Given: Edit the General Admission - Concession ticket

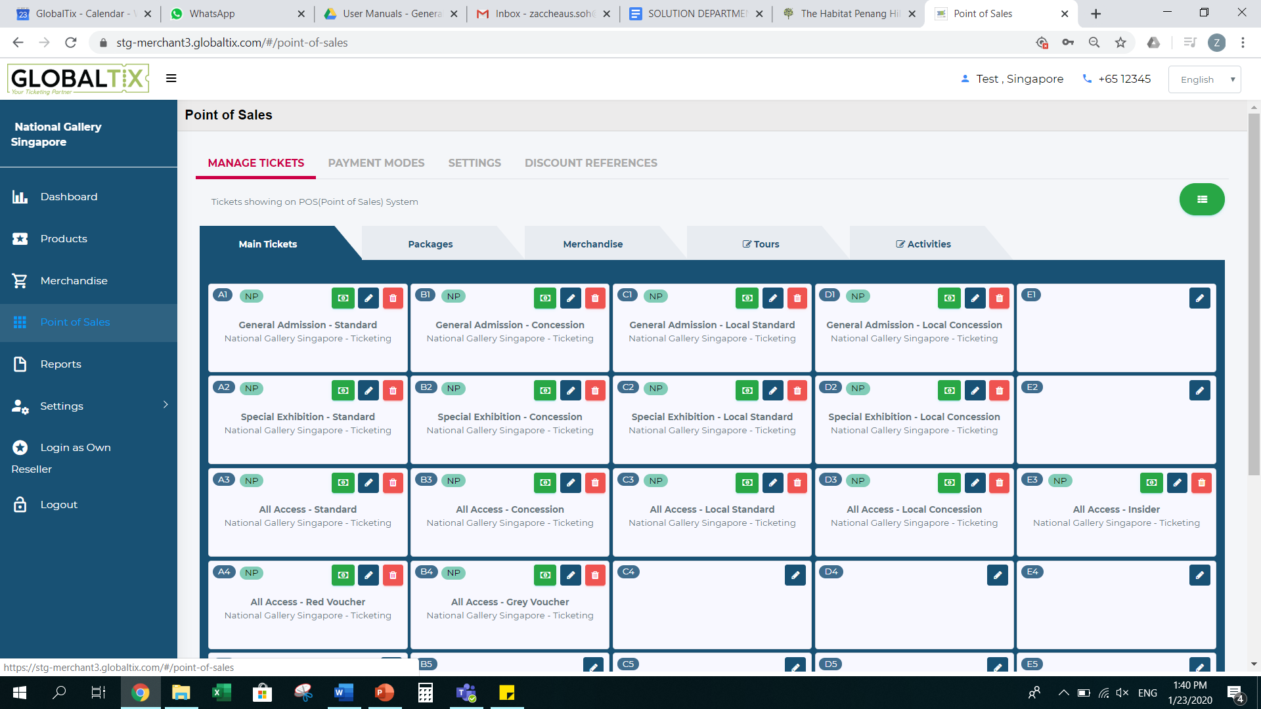Looking at the screenshot, I should tap(571, 298).
